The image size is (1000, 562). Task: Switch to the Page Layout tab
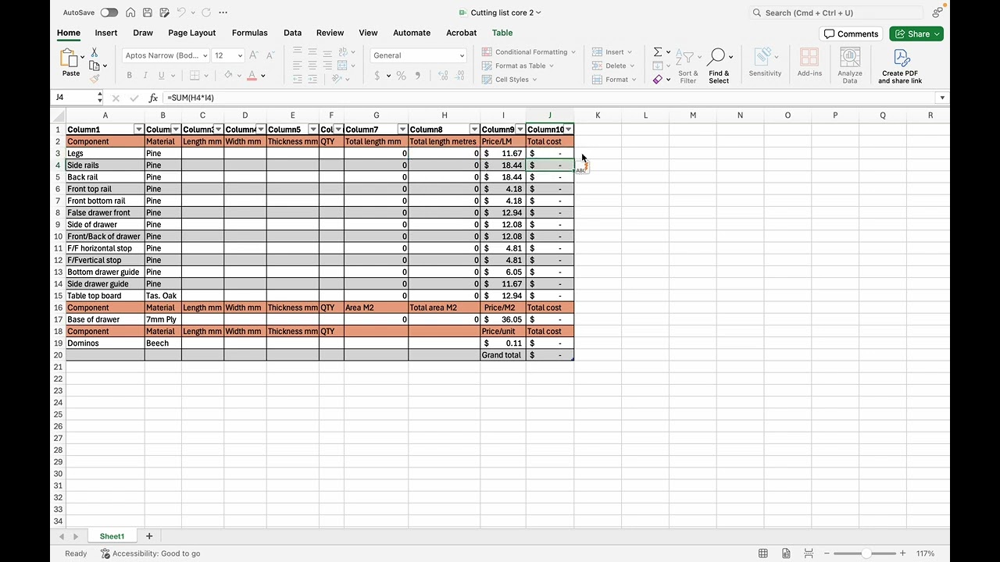191,33
